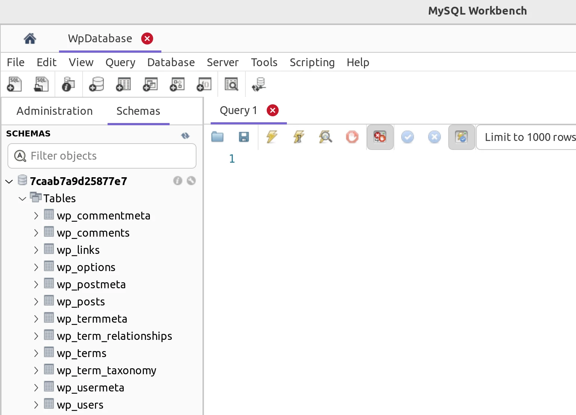
Task: Expand the wp_options table
Action: click(36, 267)
